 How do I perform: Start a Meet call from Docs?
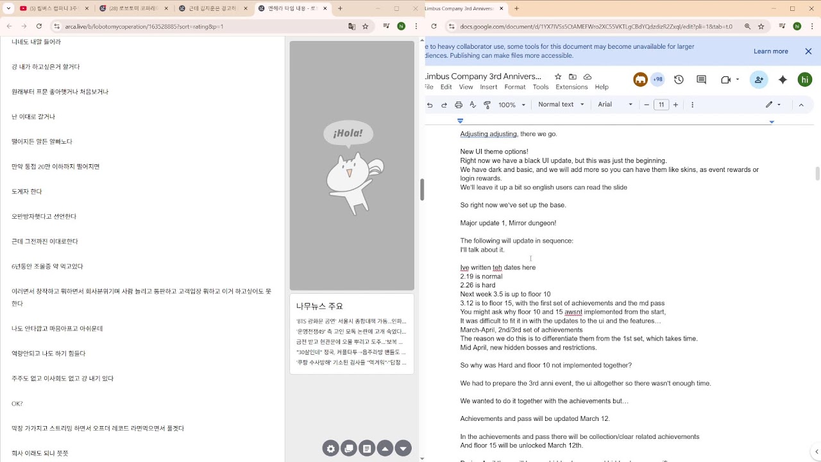click(x=725, y=80)
